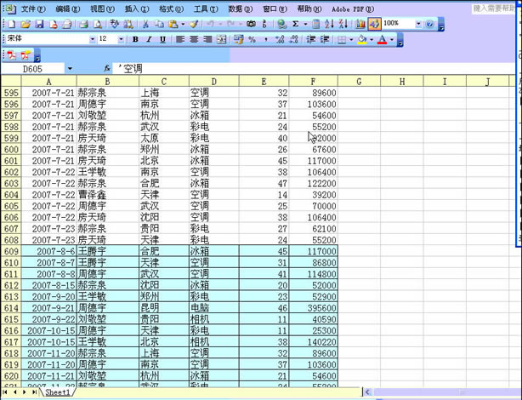Run spelling check icon
The height and width of the screenshot is (400, 522).
[x=114, y=24]
